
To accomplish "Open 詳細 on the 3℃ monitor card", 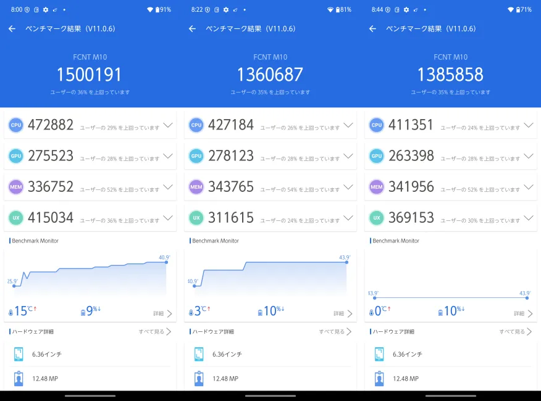I will 343,313.
